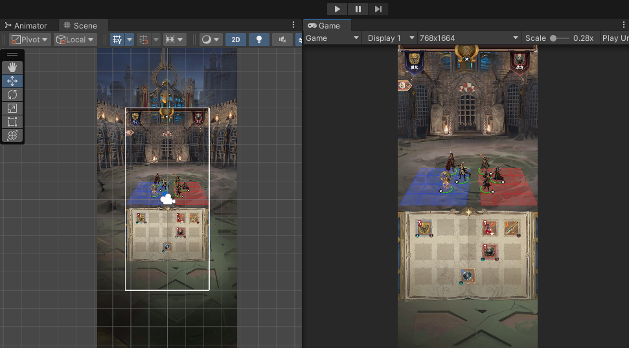This screenshot has height=348, width=629.
Task: Select the Move tool
Action: [12, 81]
